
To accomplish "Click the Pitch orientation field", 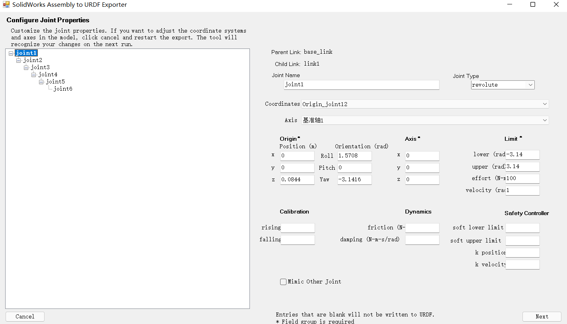I will click(355, 168).
